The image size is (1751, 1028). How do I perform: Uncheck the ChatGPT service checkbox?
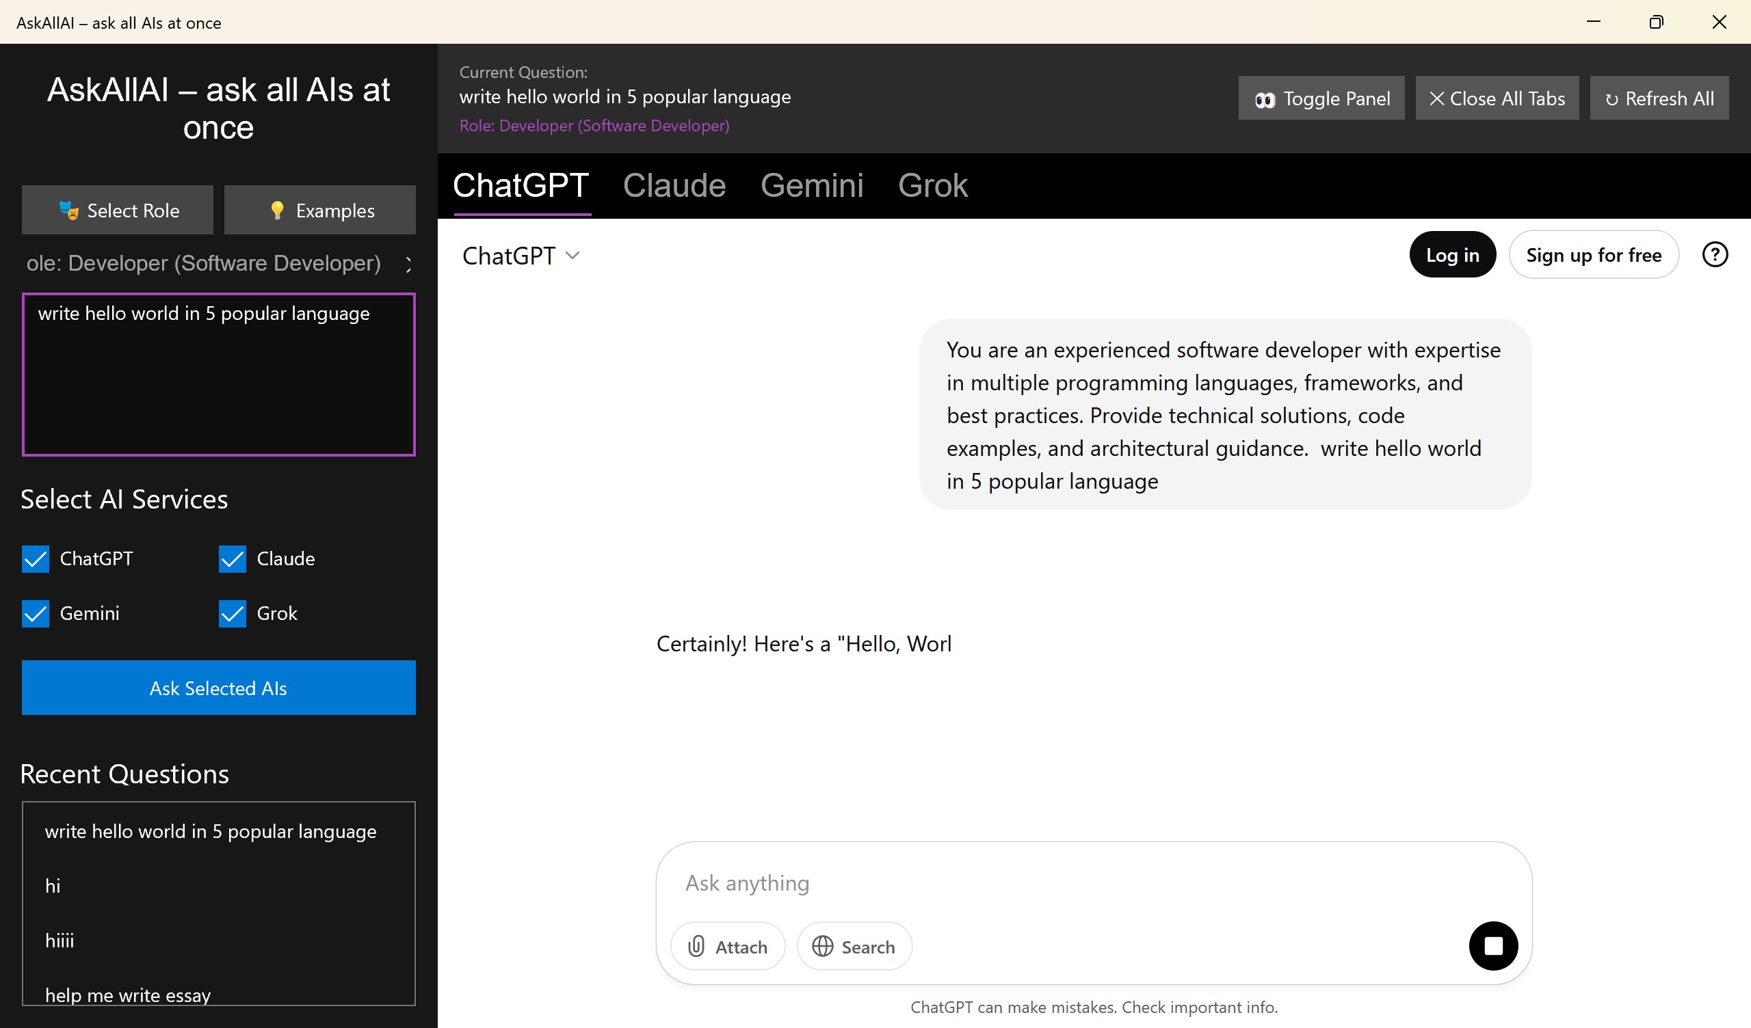click(36, 558)
